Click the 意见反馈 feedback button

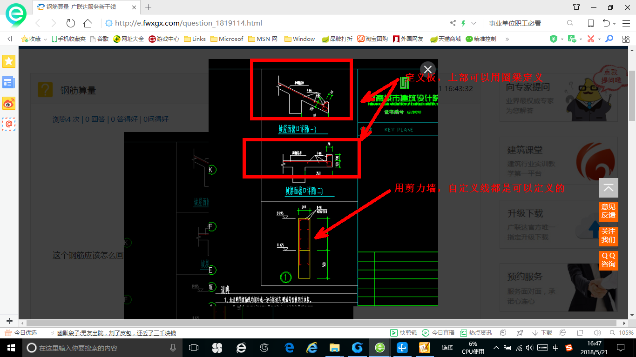coord(608,211)
